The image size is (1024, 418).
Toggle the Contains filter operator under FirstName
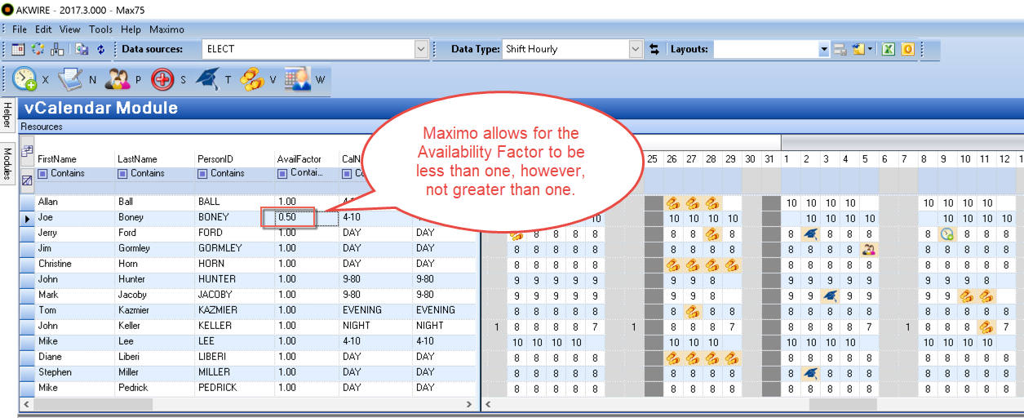42,174
